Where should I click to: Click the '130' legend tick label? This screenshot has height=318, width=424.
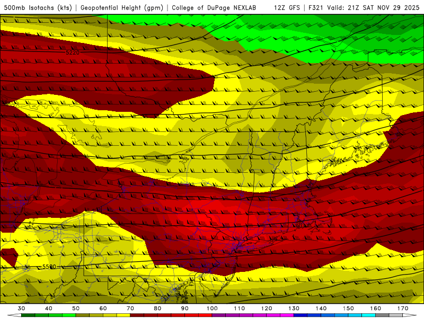pyautogui.click(x=294, y=308)
